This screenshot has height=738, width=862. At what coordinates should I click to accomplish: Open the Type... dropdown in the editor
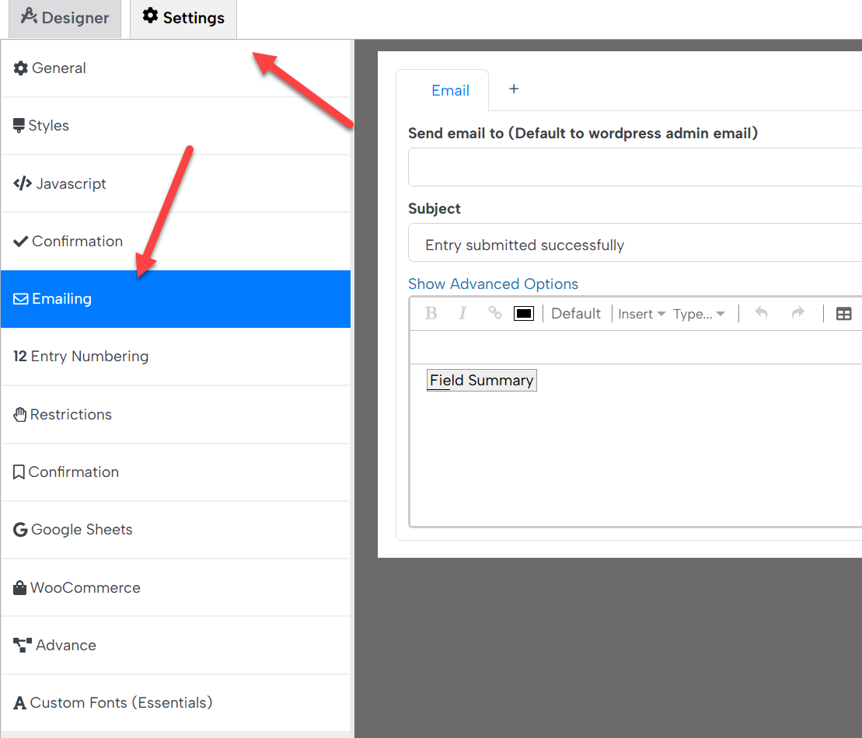697,313
